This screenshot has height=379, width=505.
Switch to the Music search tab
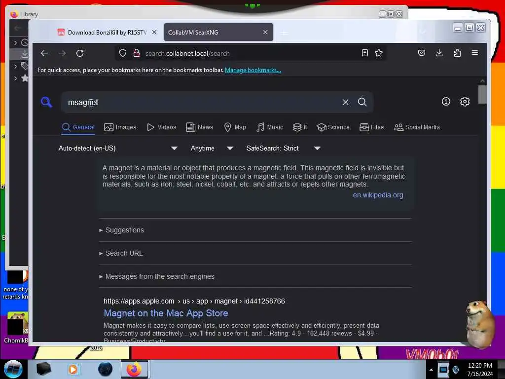(270, 127)
